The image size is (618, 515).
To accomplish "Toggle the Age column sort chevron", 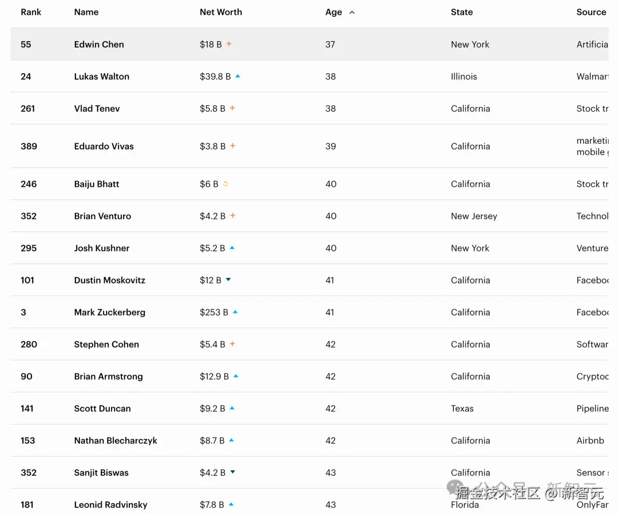I will 352,12.
